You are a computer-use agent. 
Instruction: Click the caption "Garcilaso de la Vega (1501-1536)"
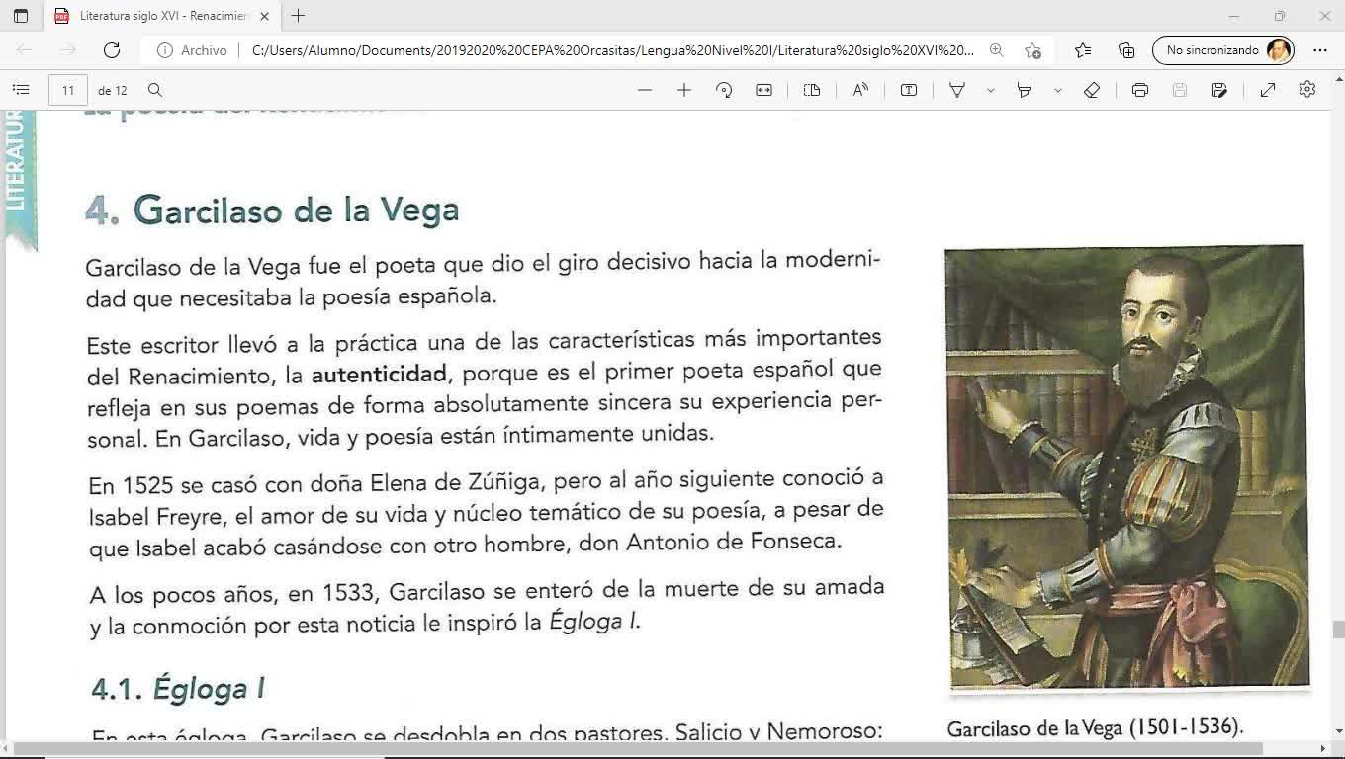[1095, 728]
